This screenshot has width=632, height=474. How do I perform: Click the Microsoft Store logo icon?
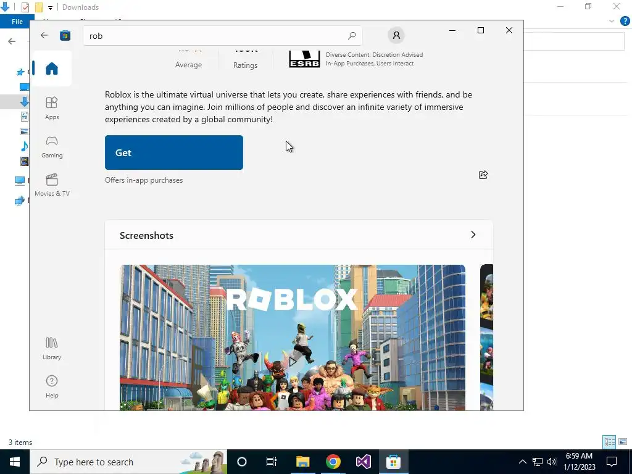[x=65, y=35]
